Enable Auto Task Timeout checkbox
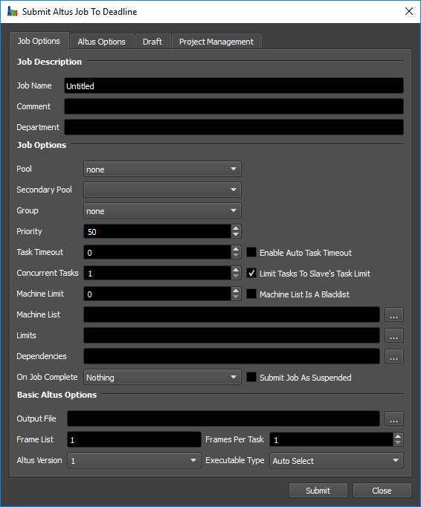The height and width of the screenshot is (507, 421). coord(251,252)
